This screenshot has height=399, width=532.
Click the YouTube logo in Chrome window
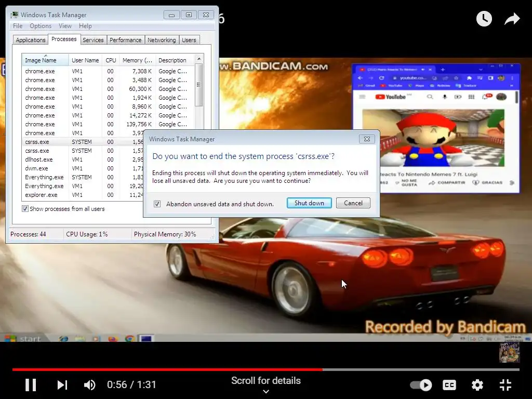(391, 97)
